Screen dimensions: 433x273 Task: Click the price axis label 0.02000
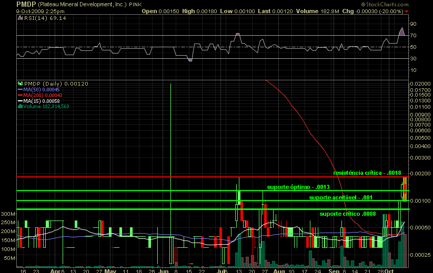click(420, 84)
